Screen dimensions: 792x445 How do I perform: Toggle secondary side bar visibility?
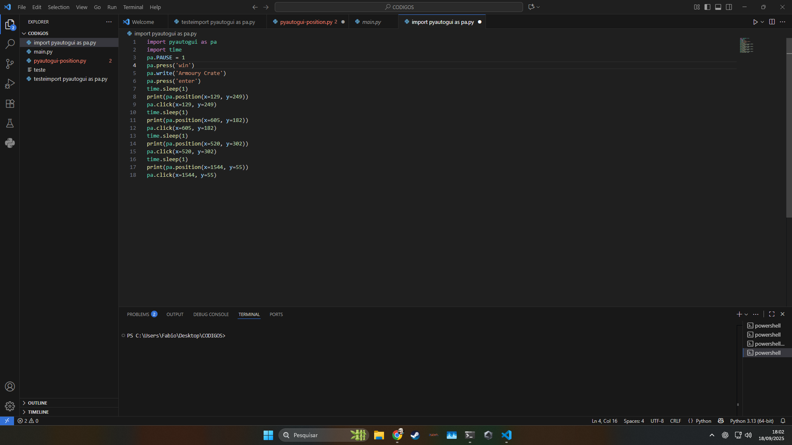[729, 7]
